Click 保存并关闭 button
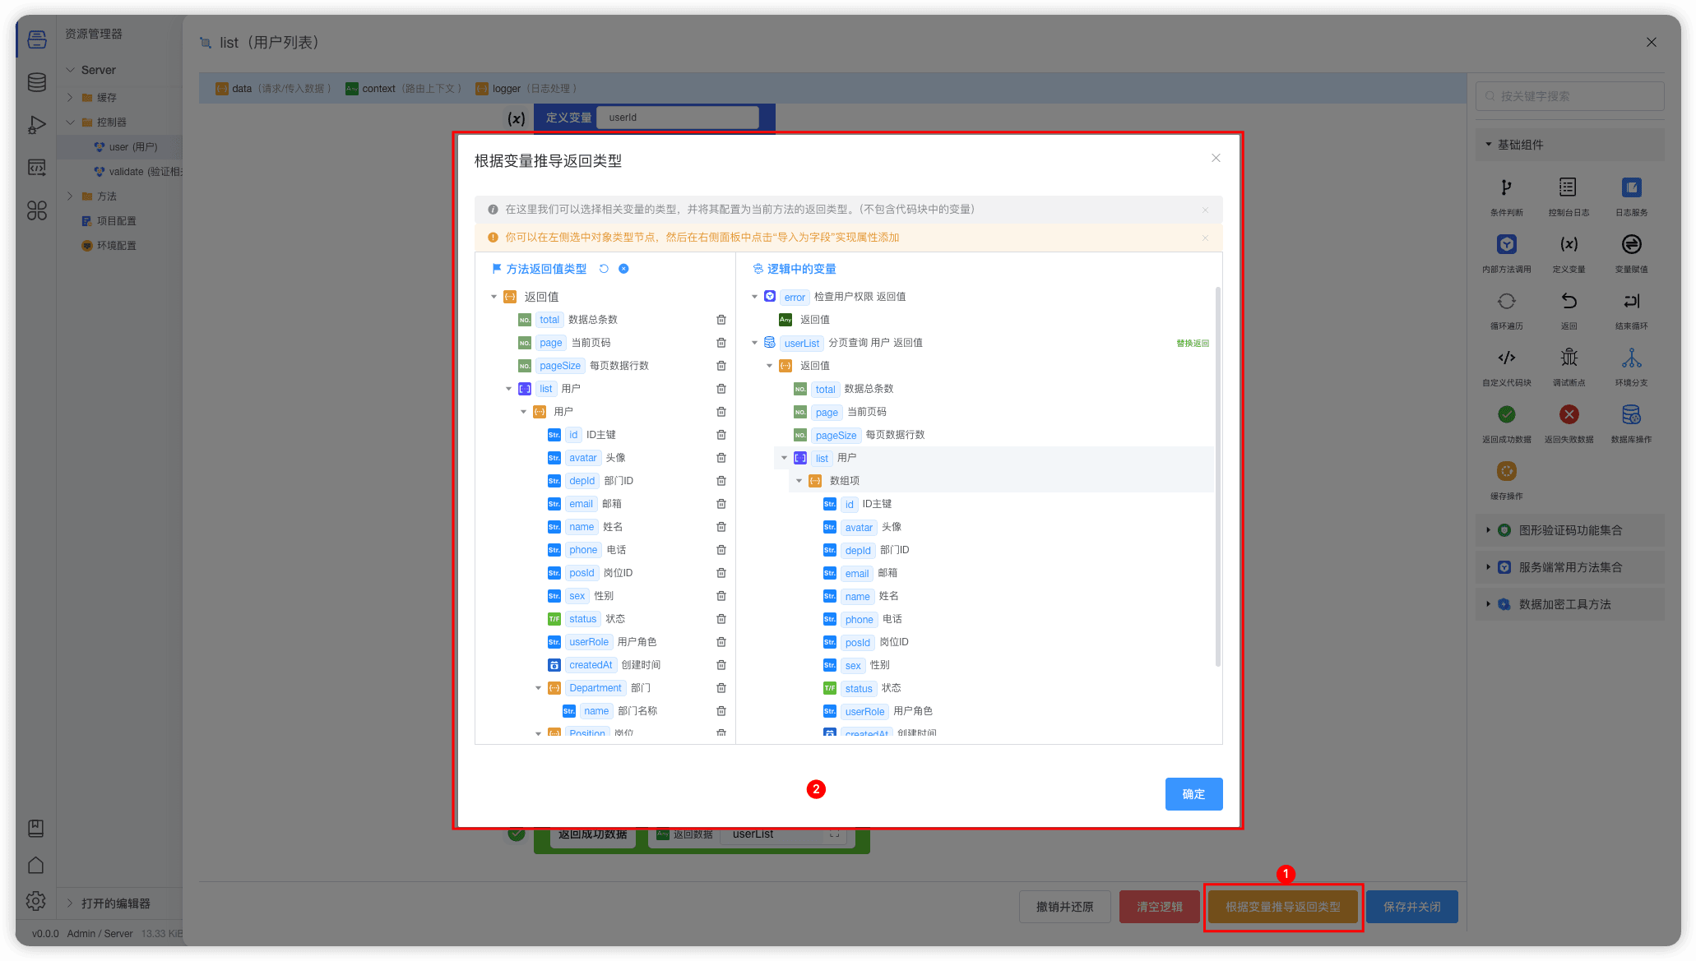This screenshot has height=961, width=1696. (1411, 907)
